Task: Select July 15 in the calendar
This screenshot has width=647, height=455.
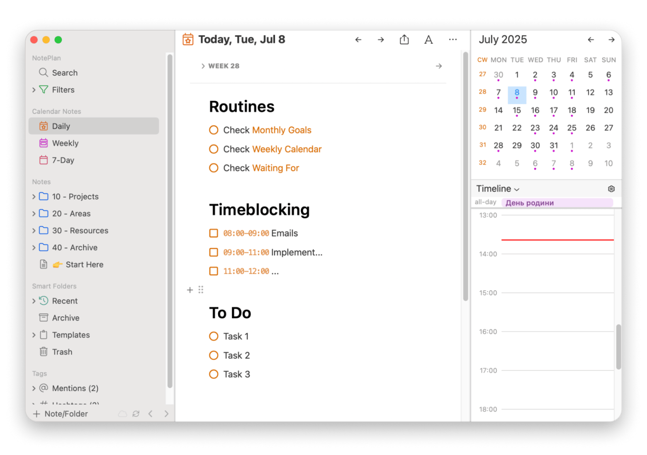Action: pyautogui.click(x=516, y=110)
